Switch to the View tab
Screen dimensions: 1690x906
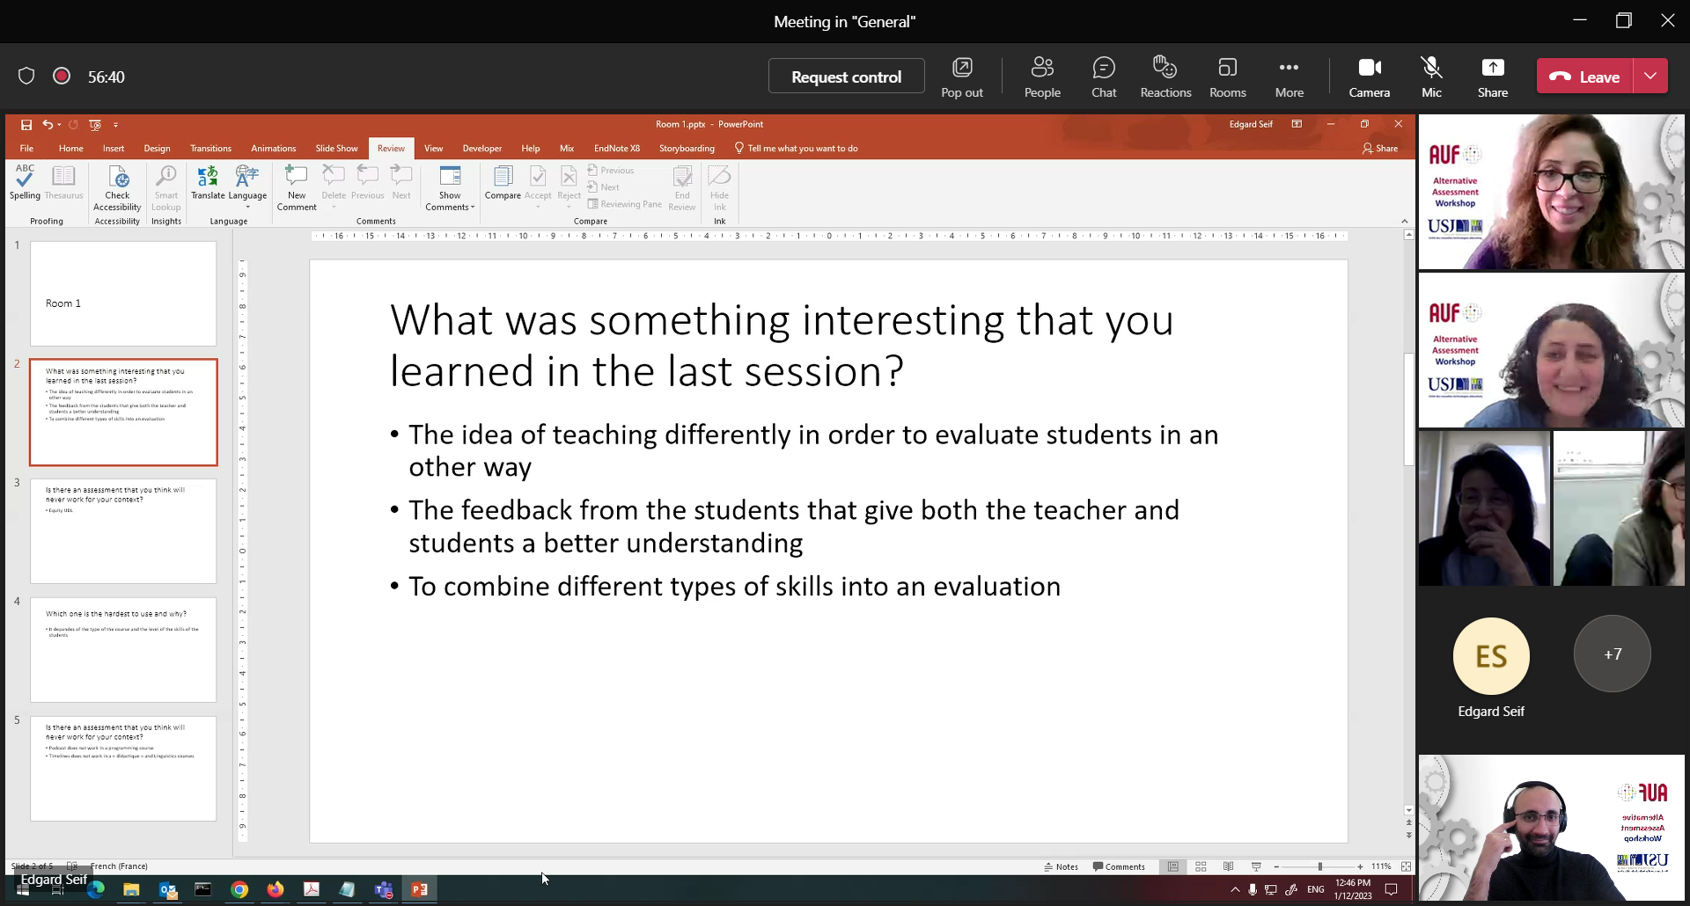tap(434, 149)
